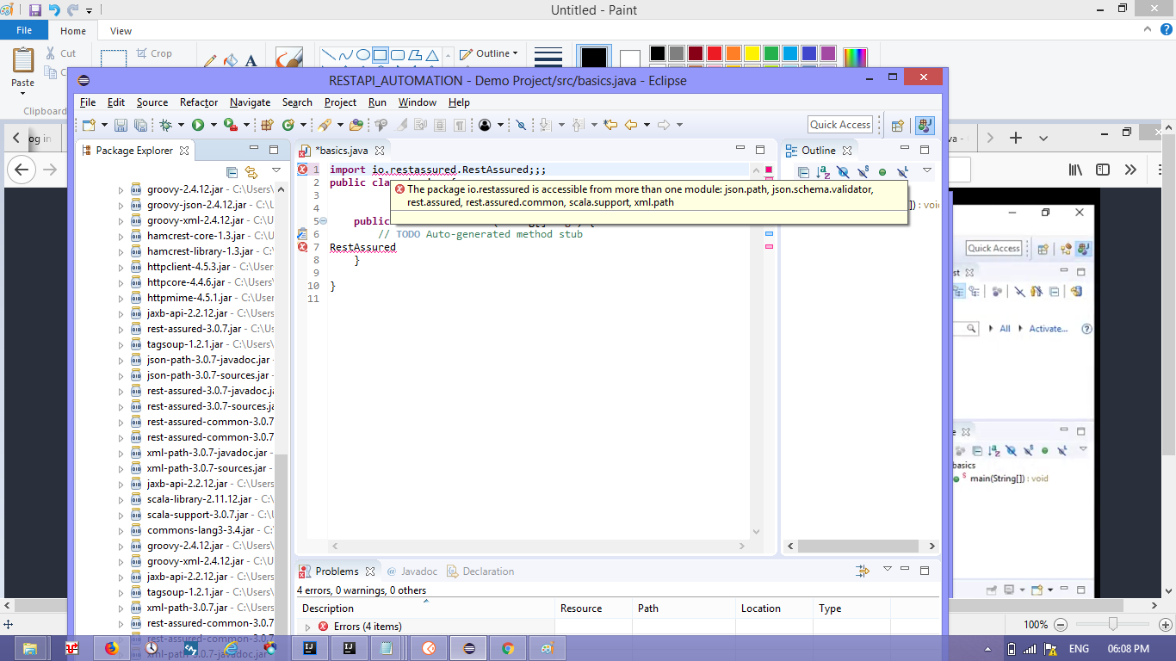Open Package Explorer view menu triangle

(275, 170)
